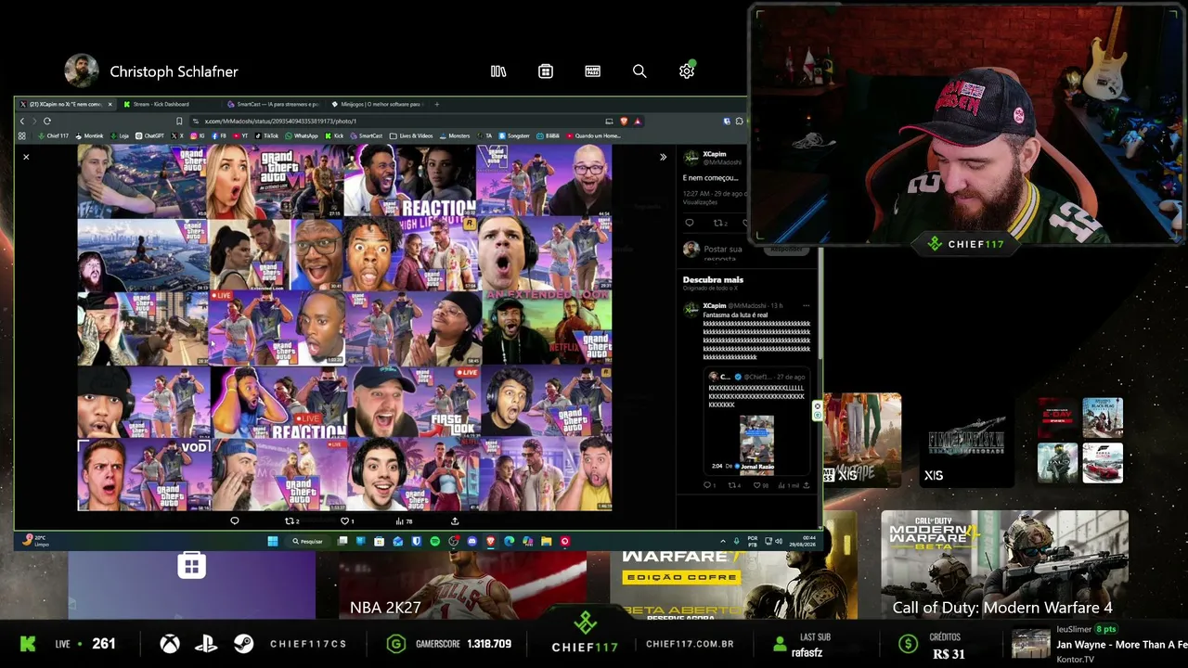View post analytics showing 78 views
The image size is (1188, 668).
coord(403,521)
